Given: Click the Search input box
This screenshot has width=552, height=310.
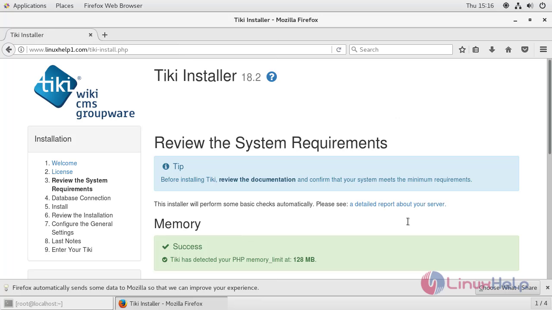Looking at the screenshot, I should pyautogui.click(x=401, y=50).
